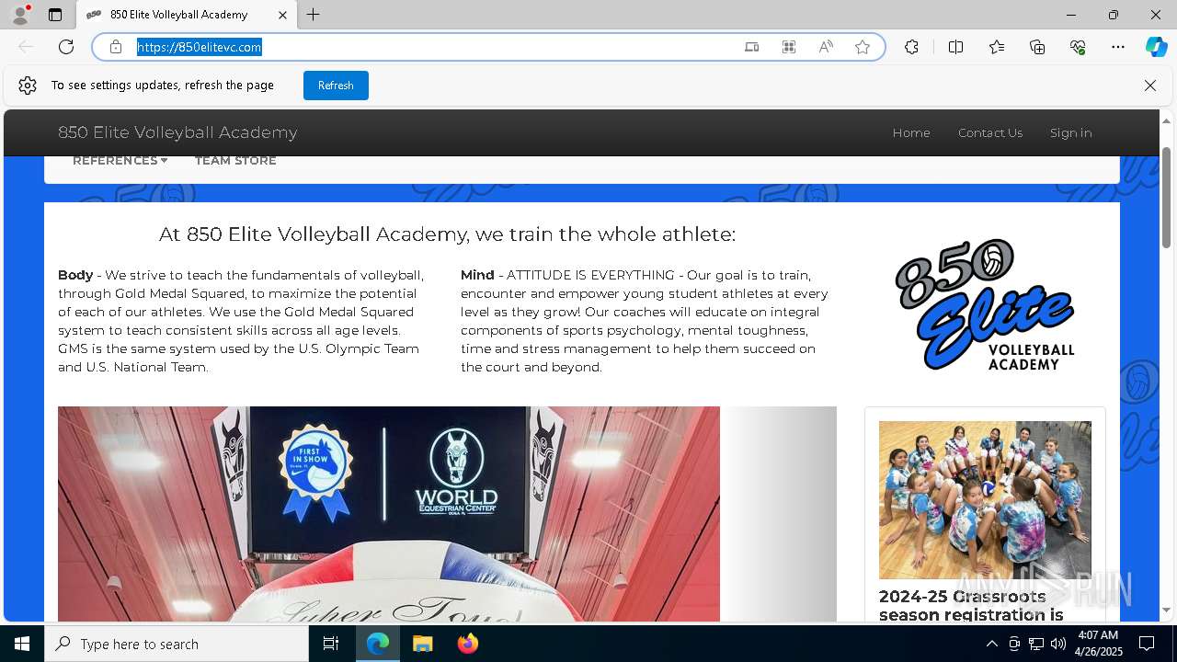
Task: Click the Sign in link
Action: click(x=1071, y=132)
